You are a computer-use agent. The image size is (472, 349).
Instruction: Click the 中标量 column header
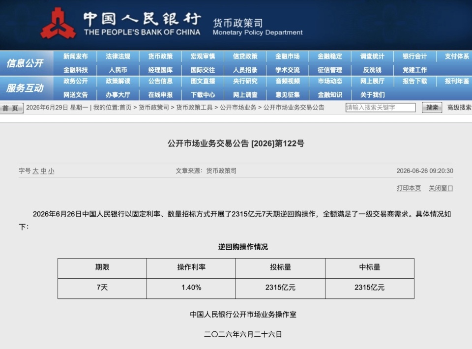(370, 268)
